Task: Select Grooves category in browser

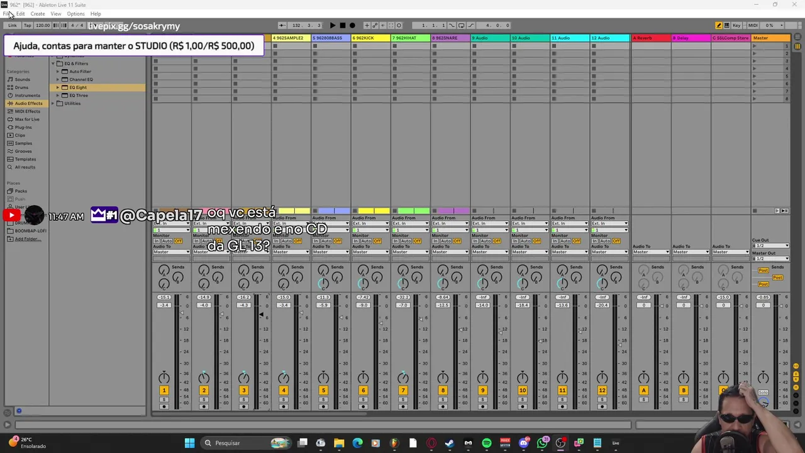Action: coord(23,151)
